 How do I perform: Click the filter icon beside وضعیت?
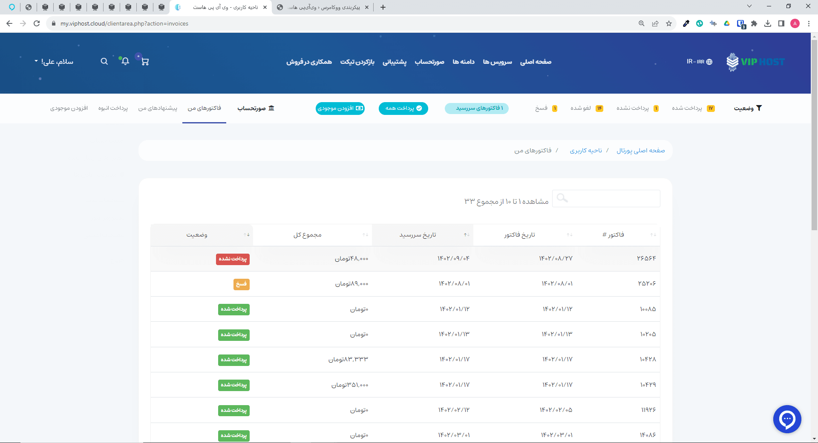(759, 108)
